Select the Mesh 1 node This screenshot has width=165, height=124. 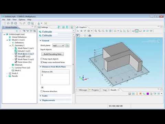pos(16,71)
